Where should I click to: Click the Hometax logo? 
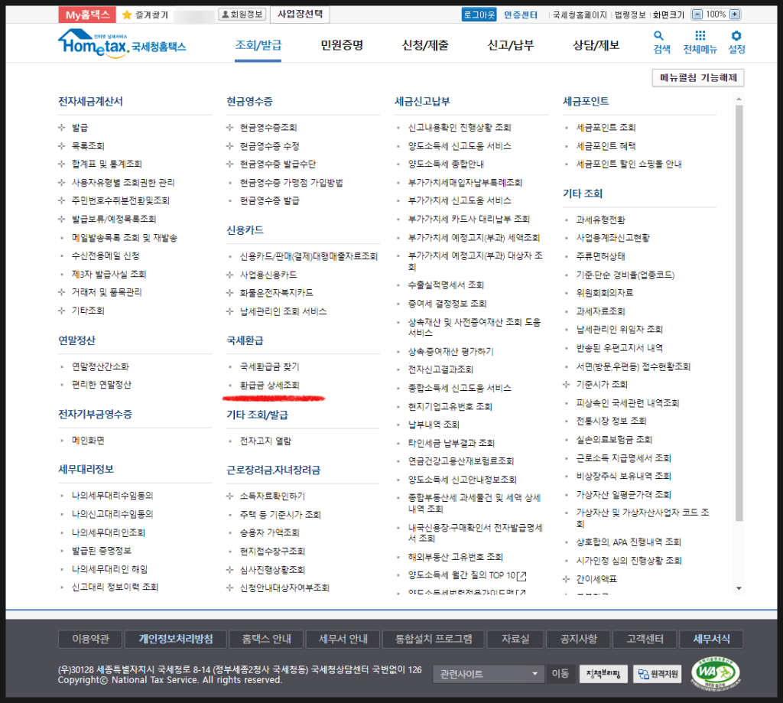click(121, 43)
